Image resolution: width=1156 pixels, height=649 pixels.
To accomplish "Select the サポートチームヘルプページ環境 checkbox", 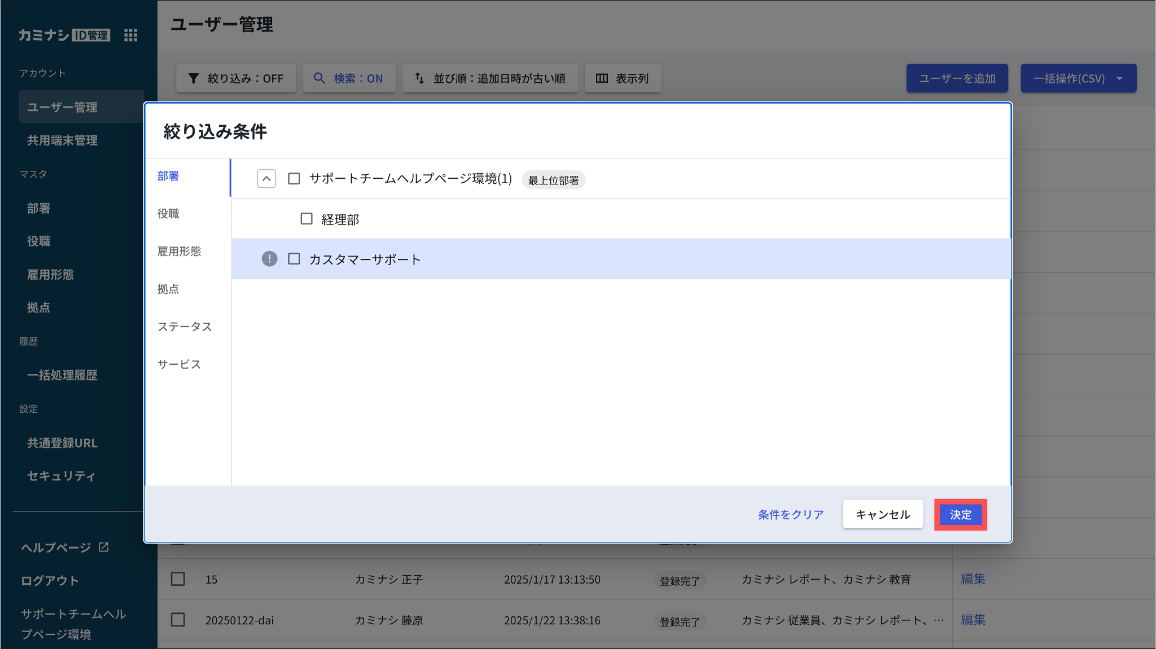I will 294,179.
